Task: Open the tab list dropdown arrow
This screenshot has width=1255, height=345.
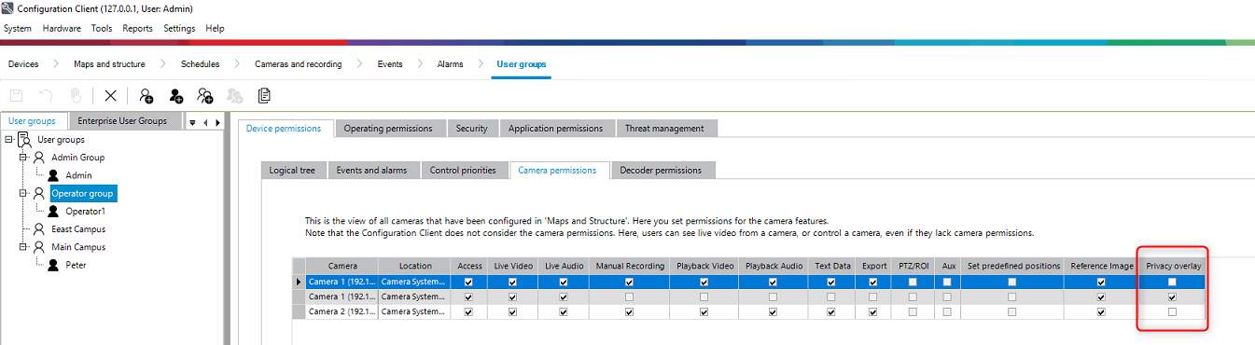Action: [x=192, y=122]
